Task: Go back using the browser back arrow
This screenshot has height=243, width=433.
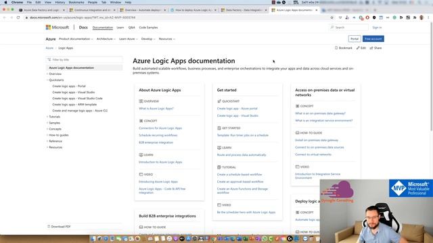Action: [5, 18]
